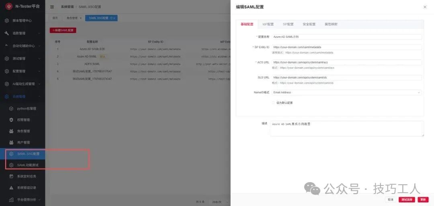
Task: Expand the 配置管理 menu chevron
Action: [39, 71]
